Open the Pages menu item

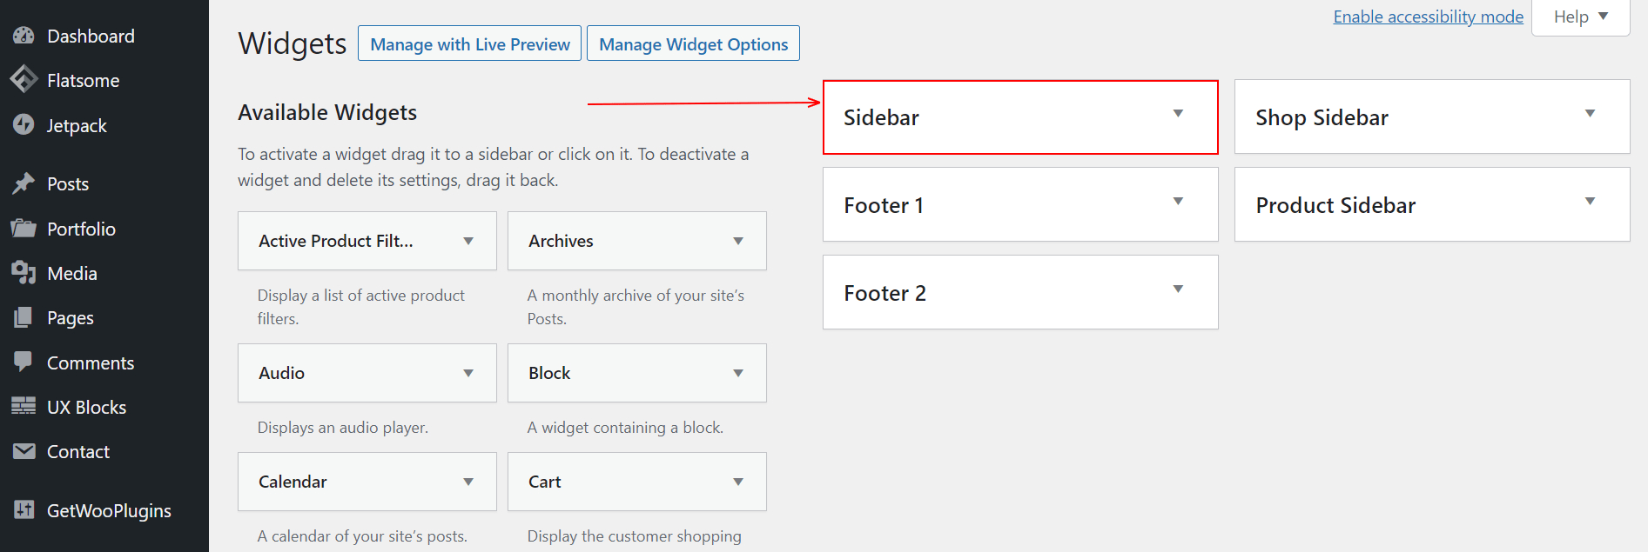coord(70,318)
